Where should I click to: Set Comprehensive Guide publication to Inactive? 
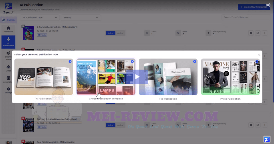120,33
